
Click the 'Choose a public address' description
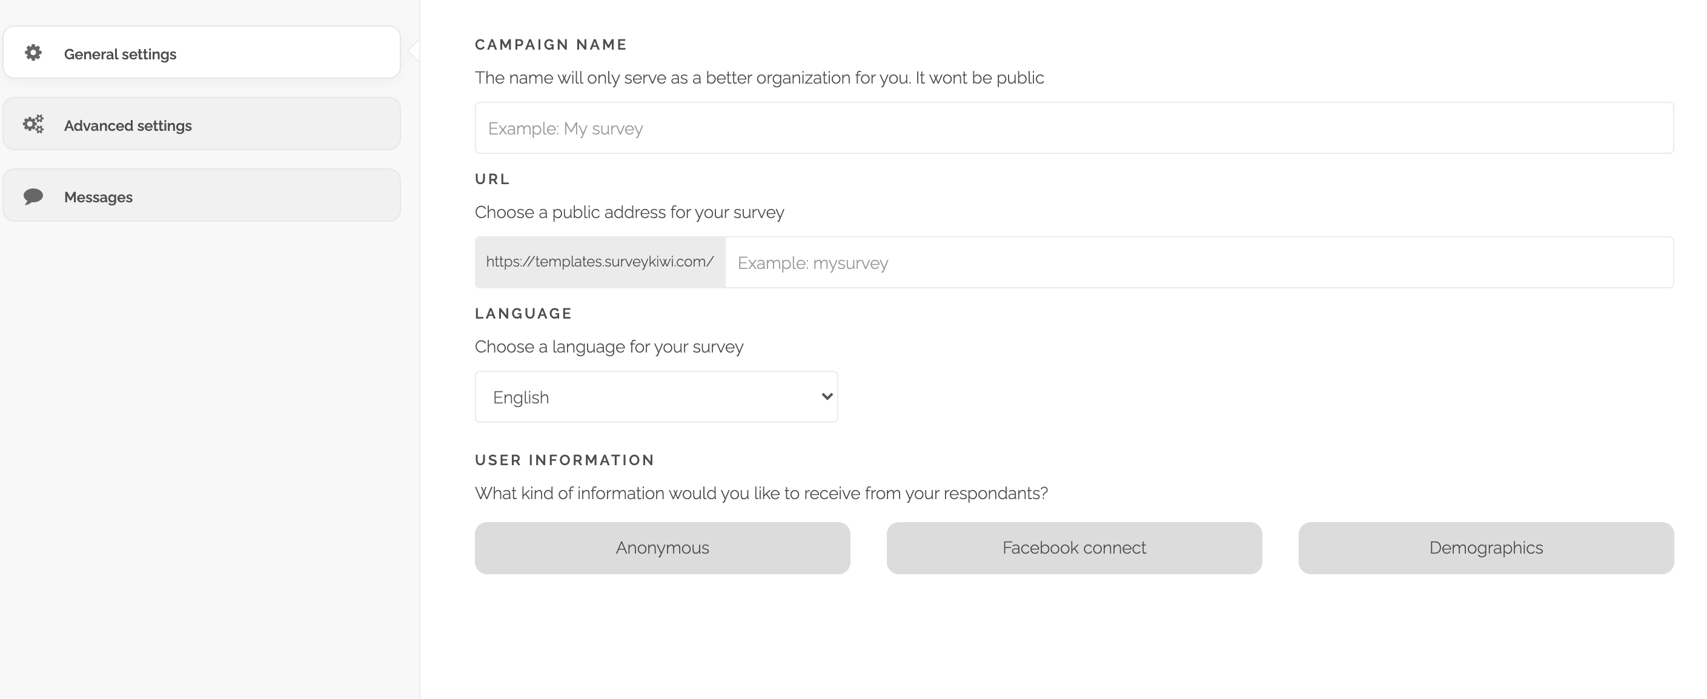pos(629,212)
